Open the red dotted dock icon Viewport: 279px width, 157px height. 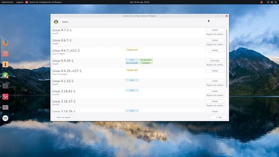tap(5, 97)
